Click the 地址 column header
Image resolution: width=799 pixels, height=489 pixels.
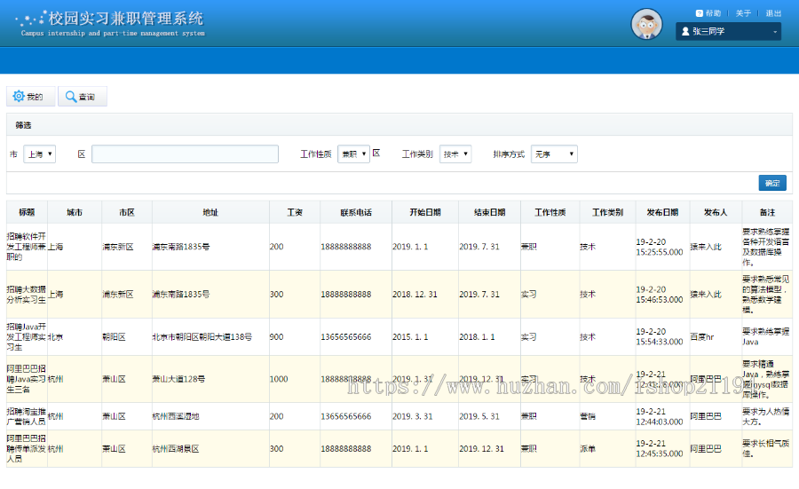(x=210, y=212)
